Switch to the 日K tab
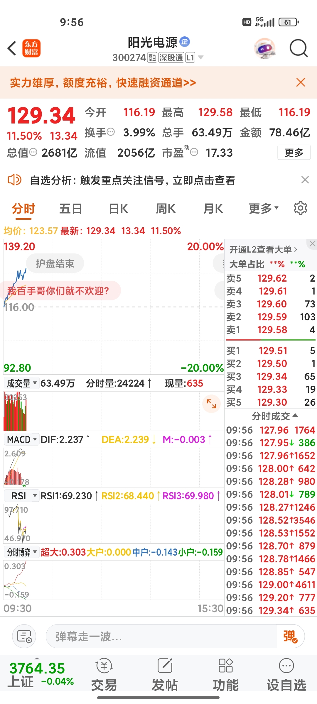Image resolution: width=317 pixels, height=704 pixels. coord(118,209)
